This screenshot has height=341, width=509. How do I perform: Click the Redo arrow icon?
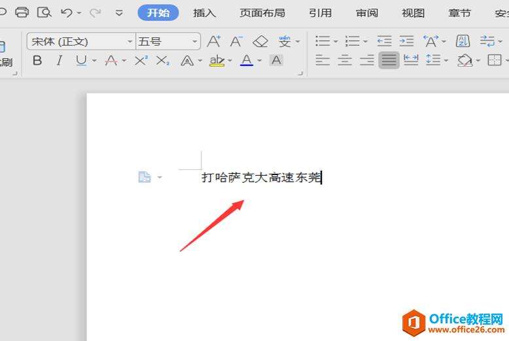95,12
